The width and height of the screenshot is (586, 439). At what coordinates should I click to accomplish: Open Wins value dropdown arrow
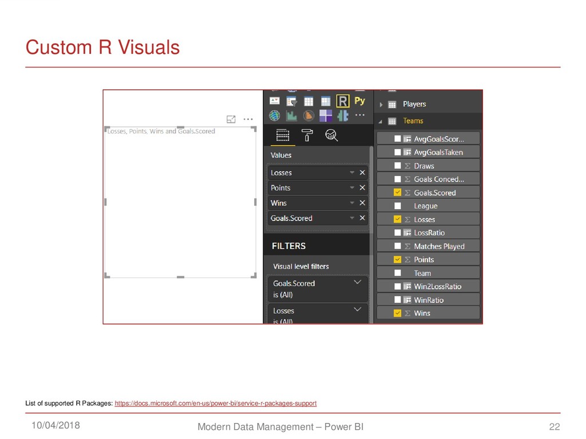pos(352,203)
